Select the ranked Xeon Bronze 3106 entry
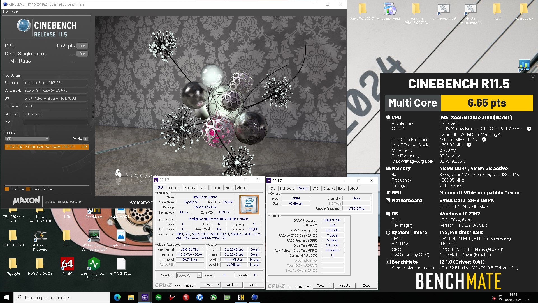This screenshot has height=303, width=538. (x=47, y=147)
